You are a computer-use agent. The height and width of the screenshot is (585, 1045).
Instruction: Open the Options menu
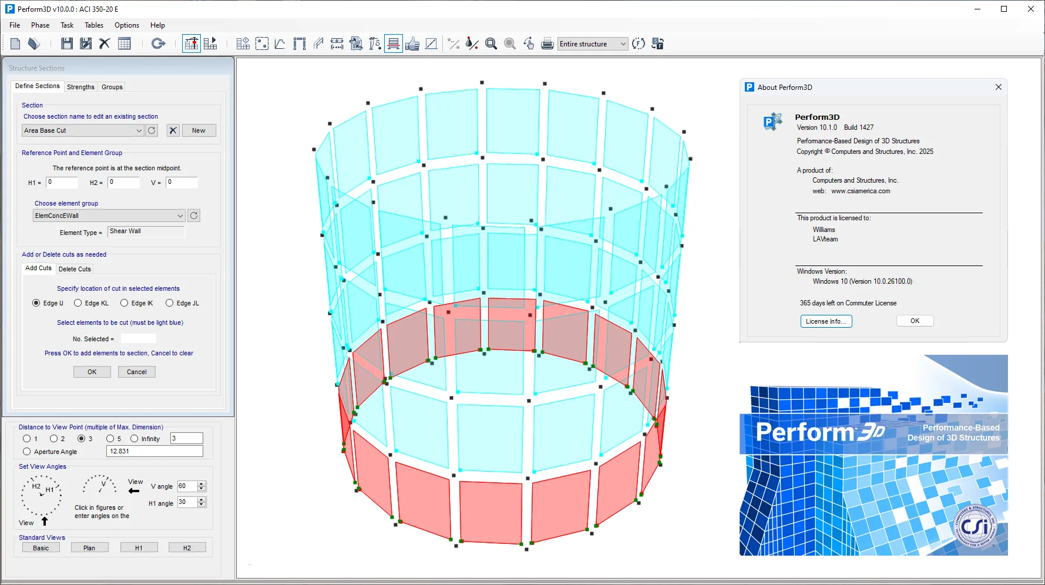pos(127,25)
